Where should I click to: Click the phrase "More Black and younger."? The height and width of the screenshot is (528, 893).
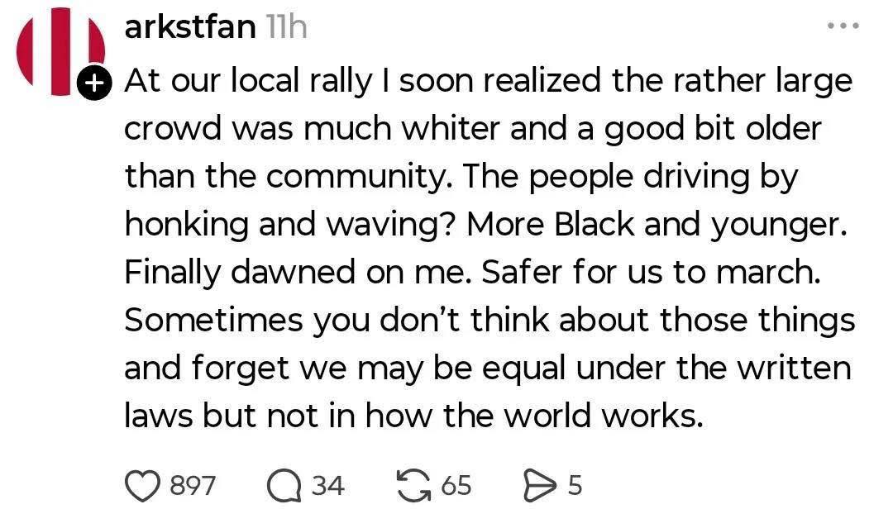point(657,226)
